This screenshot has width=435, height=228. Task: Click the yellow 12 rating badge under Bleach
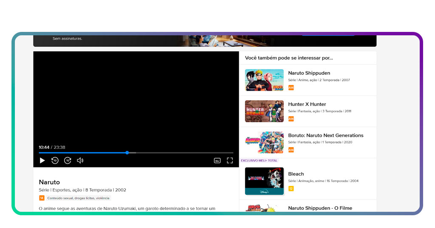coord(291,188)
